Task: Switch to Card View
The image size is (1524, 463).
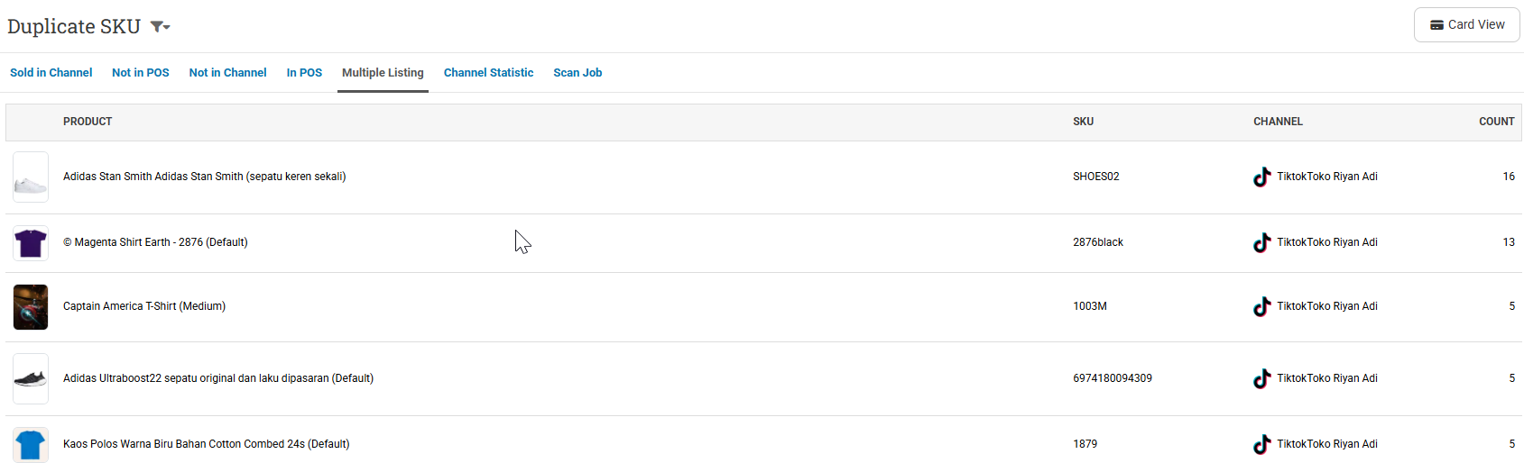Action: coord(1466,25)
